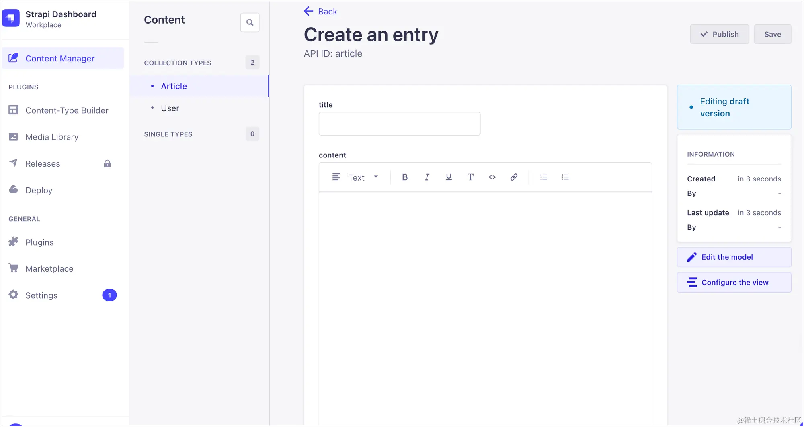
Task: Focus the title input field
Action: point(400,124)
